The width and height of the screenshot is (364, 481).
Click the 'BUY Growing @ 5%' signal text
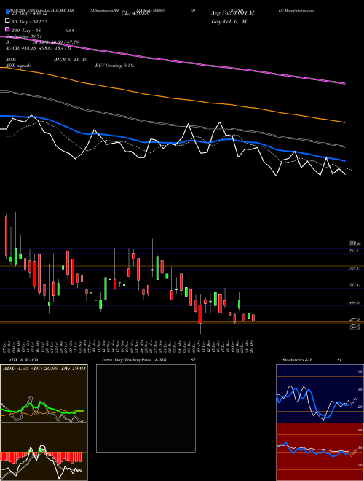(114, 66)
